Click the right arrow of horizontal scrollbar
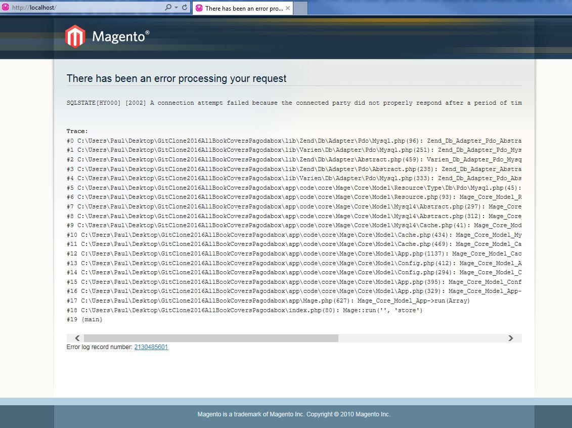 click(x=511, y=338)
